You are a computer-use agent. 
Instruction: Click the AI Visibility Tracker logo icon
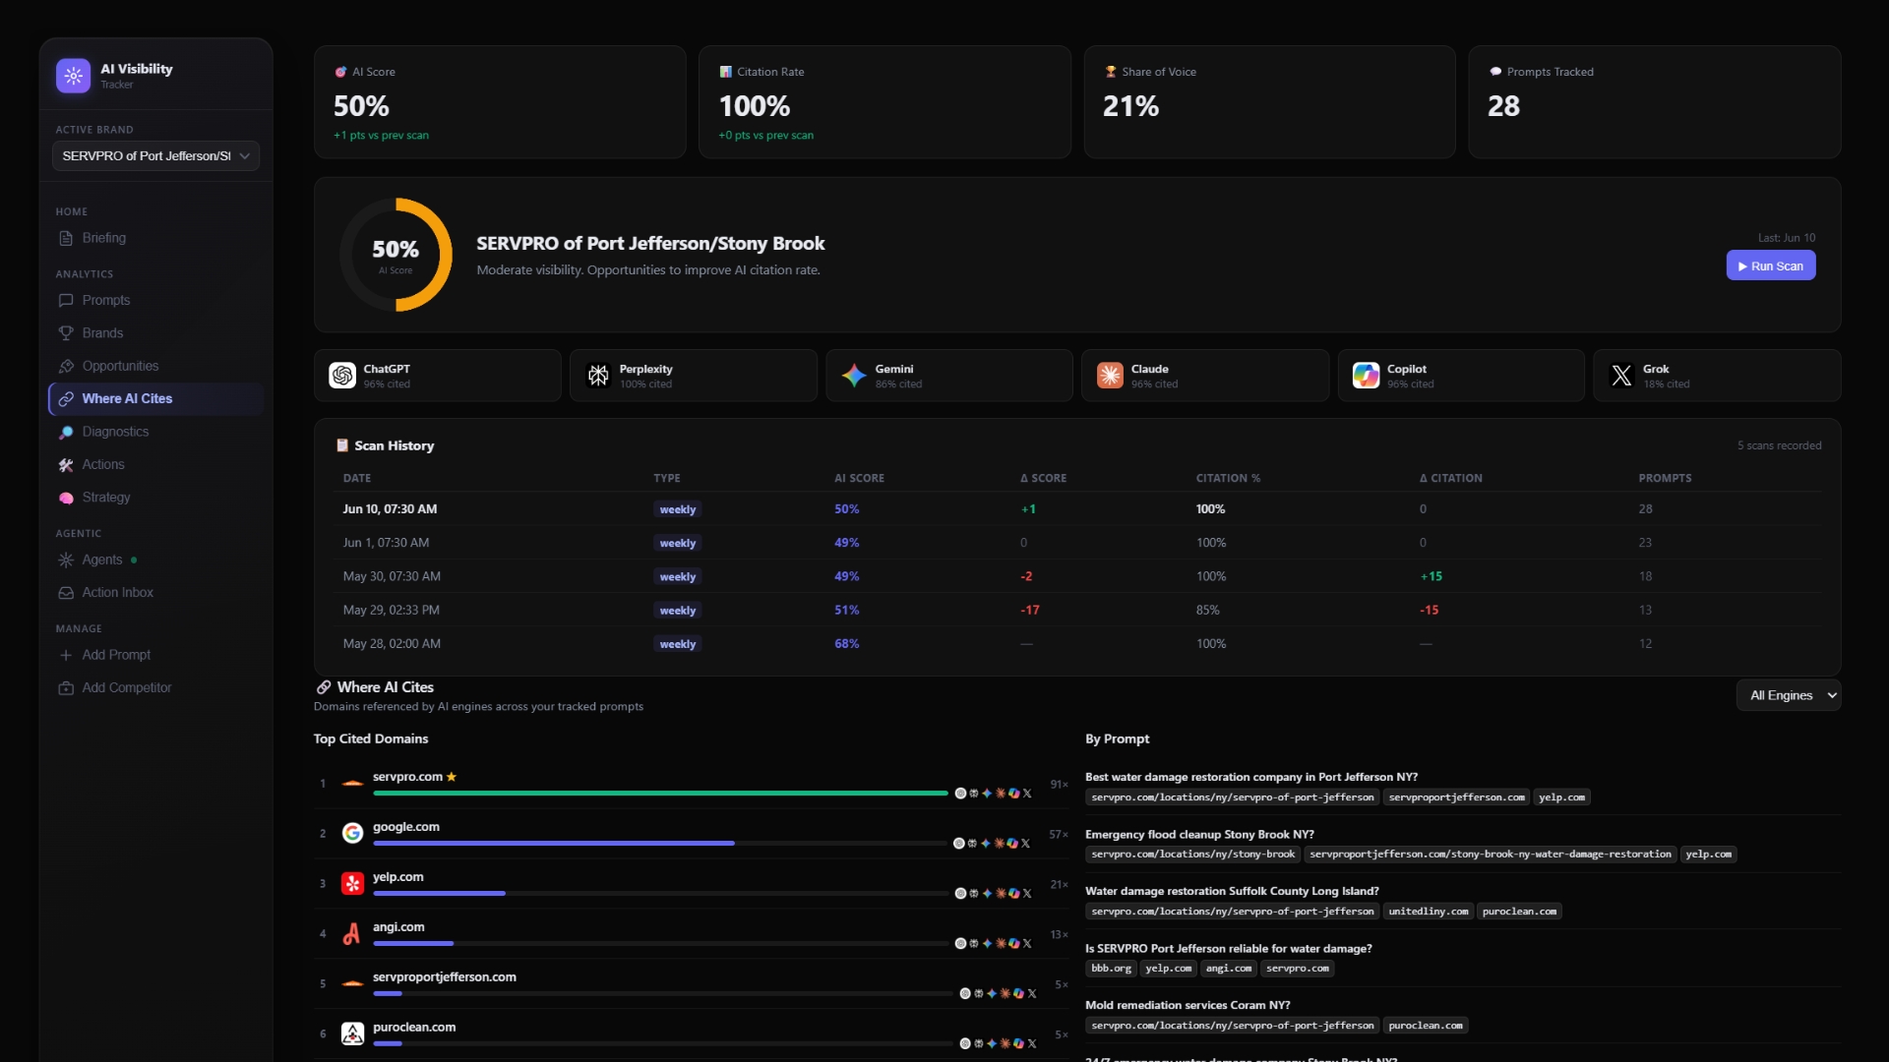click(x=73, y=76)
